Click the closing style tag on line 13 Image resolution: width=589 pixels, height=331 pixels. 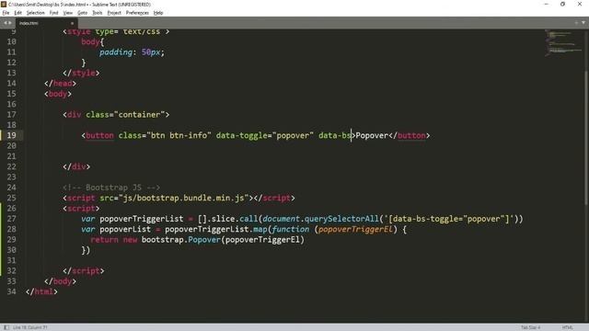pos(81,73)
